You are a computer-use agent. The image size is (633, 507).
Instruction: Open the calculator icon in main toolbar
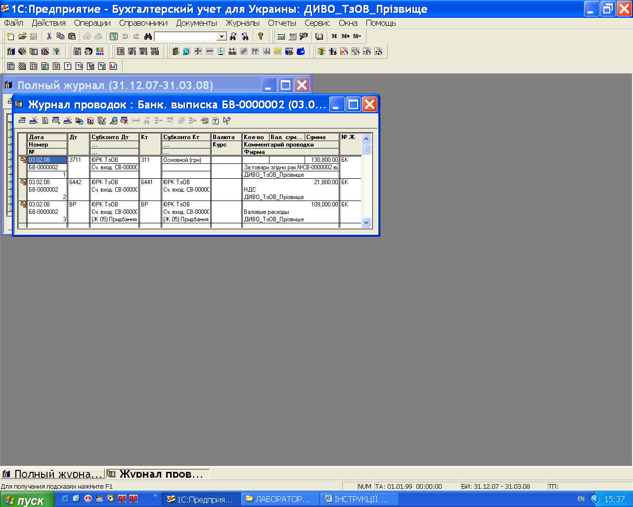[281, 36]
